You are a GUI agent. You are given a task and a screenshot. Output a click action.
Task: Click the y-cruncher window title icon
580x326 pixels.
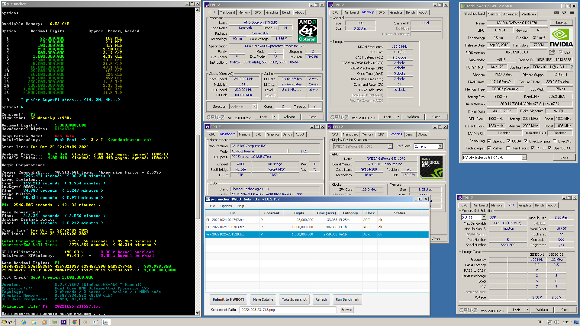pos(4,4)
